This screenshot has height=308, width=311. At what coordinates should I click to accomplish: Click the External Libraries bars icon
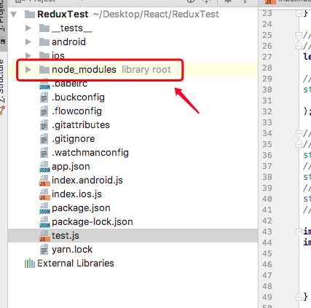pos(30,264)
